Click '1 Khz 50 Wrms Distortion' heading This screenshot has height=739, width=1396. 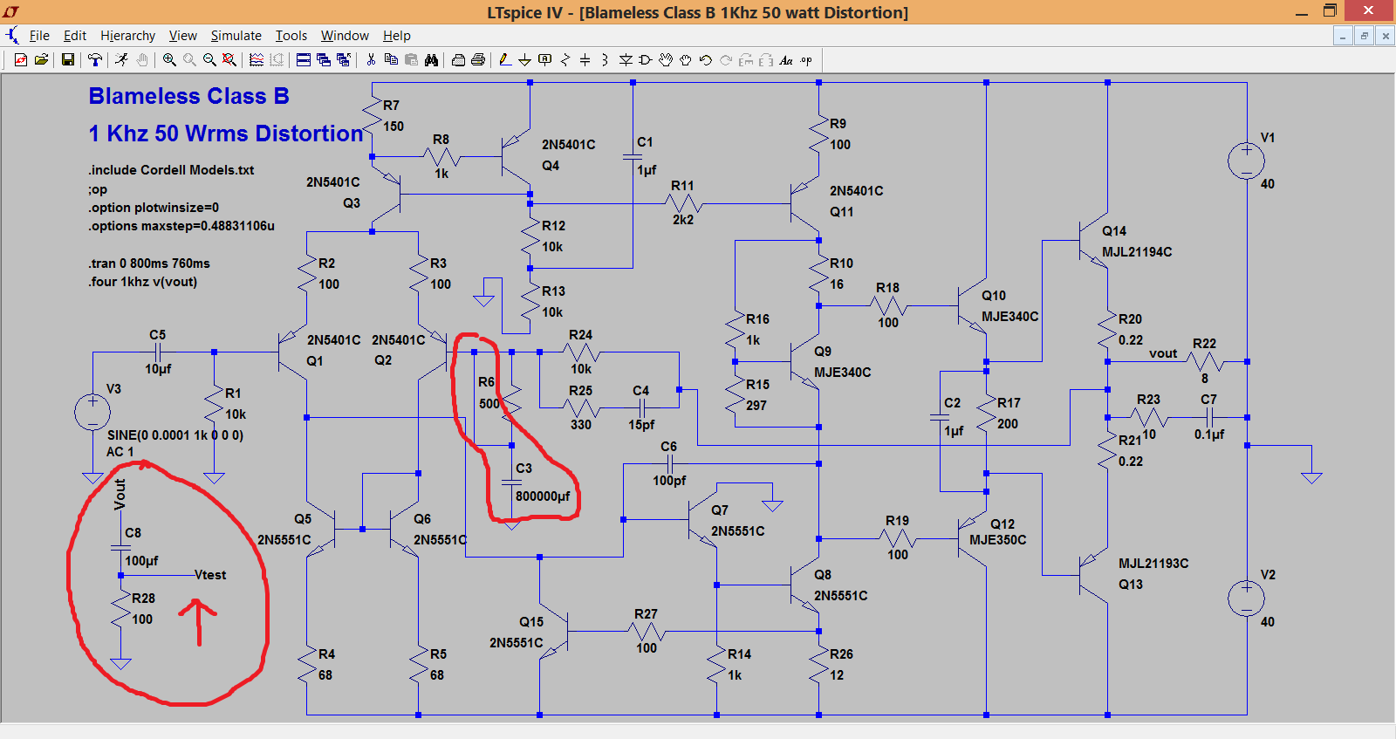tap(226, 133)
